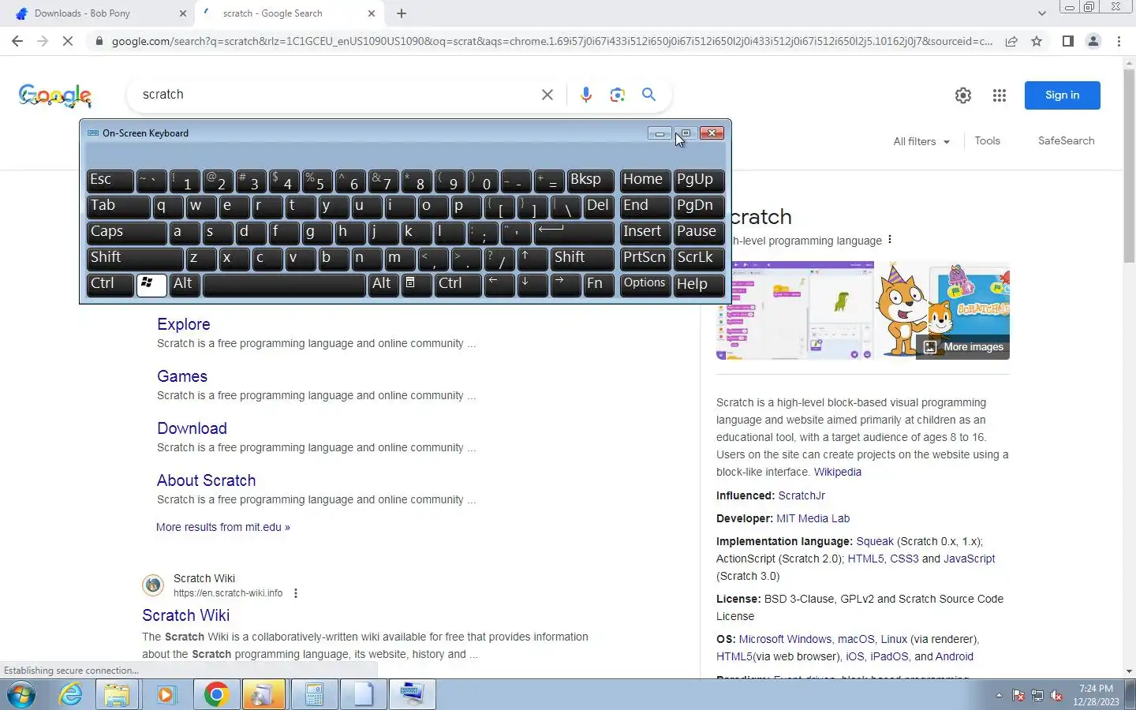Toggle left Alt on the on-screen keyboard
Screen dimensions: 1136x710
click(185, 284)
